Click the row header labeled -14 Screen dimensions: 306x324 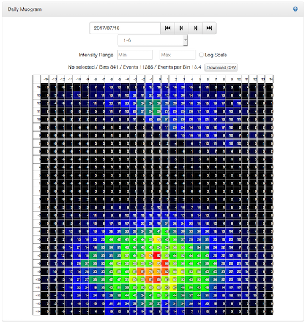37,311
